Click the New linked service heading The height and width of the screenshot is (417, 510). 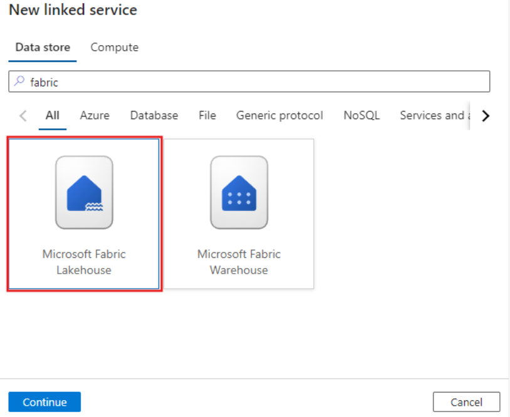pyautogui.click(x=73, y=10)
